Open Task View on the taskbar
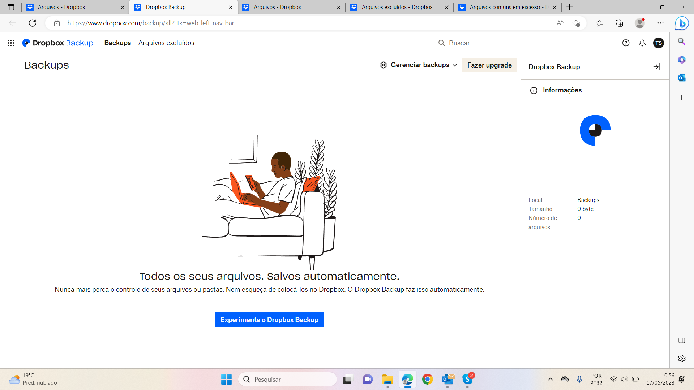Screen dimensions: 694x390 click(x=347, y=379)
